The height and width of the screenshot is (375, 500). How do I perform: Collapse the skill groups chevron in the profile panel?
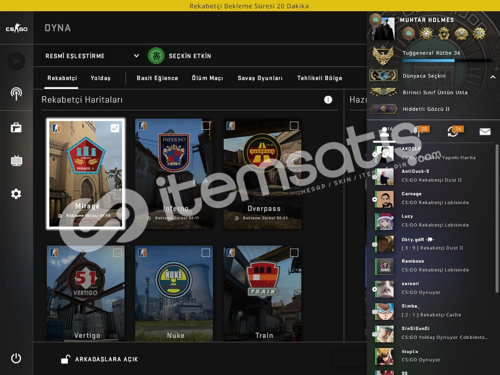point(493,77)
